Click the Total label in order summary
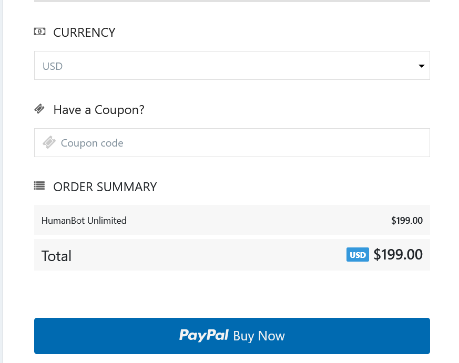 pos(56,255)
